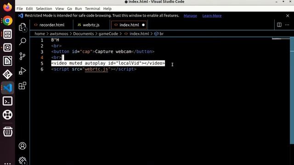Open the Go menu
294x165 pixels.
point(69,9)
